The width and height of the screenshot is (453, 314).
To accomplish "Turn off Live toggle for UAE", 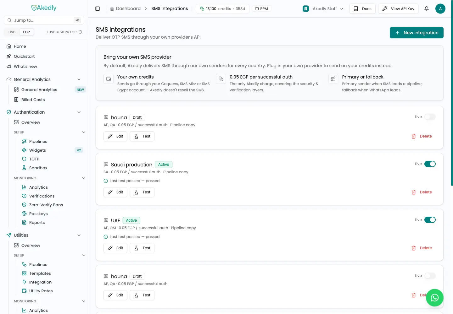I will pos(430,220).
